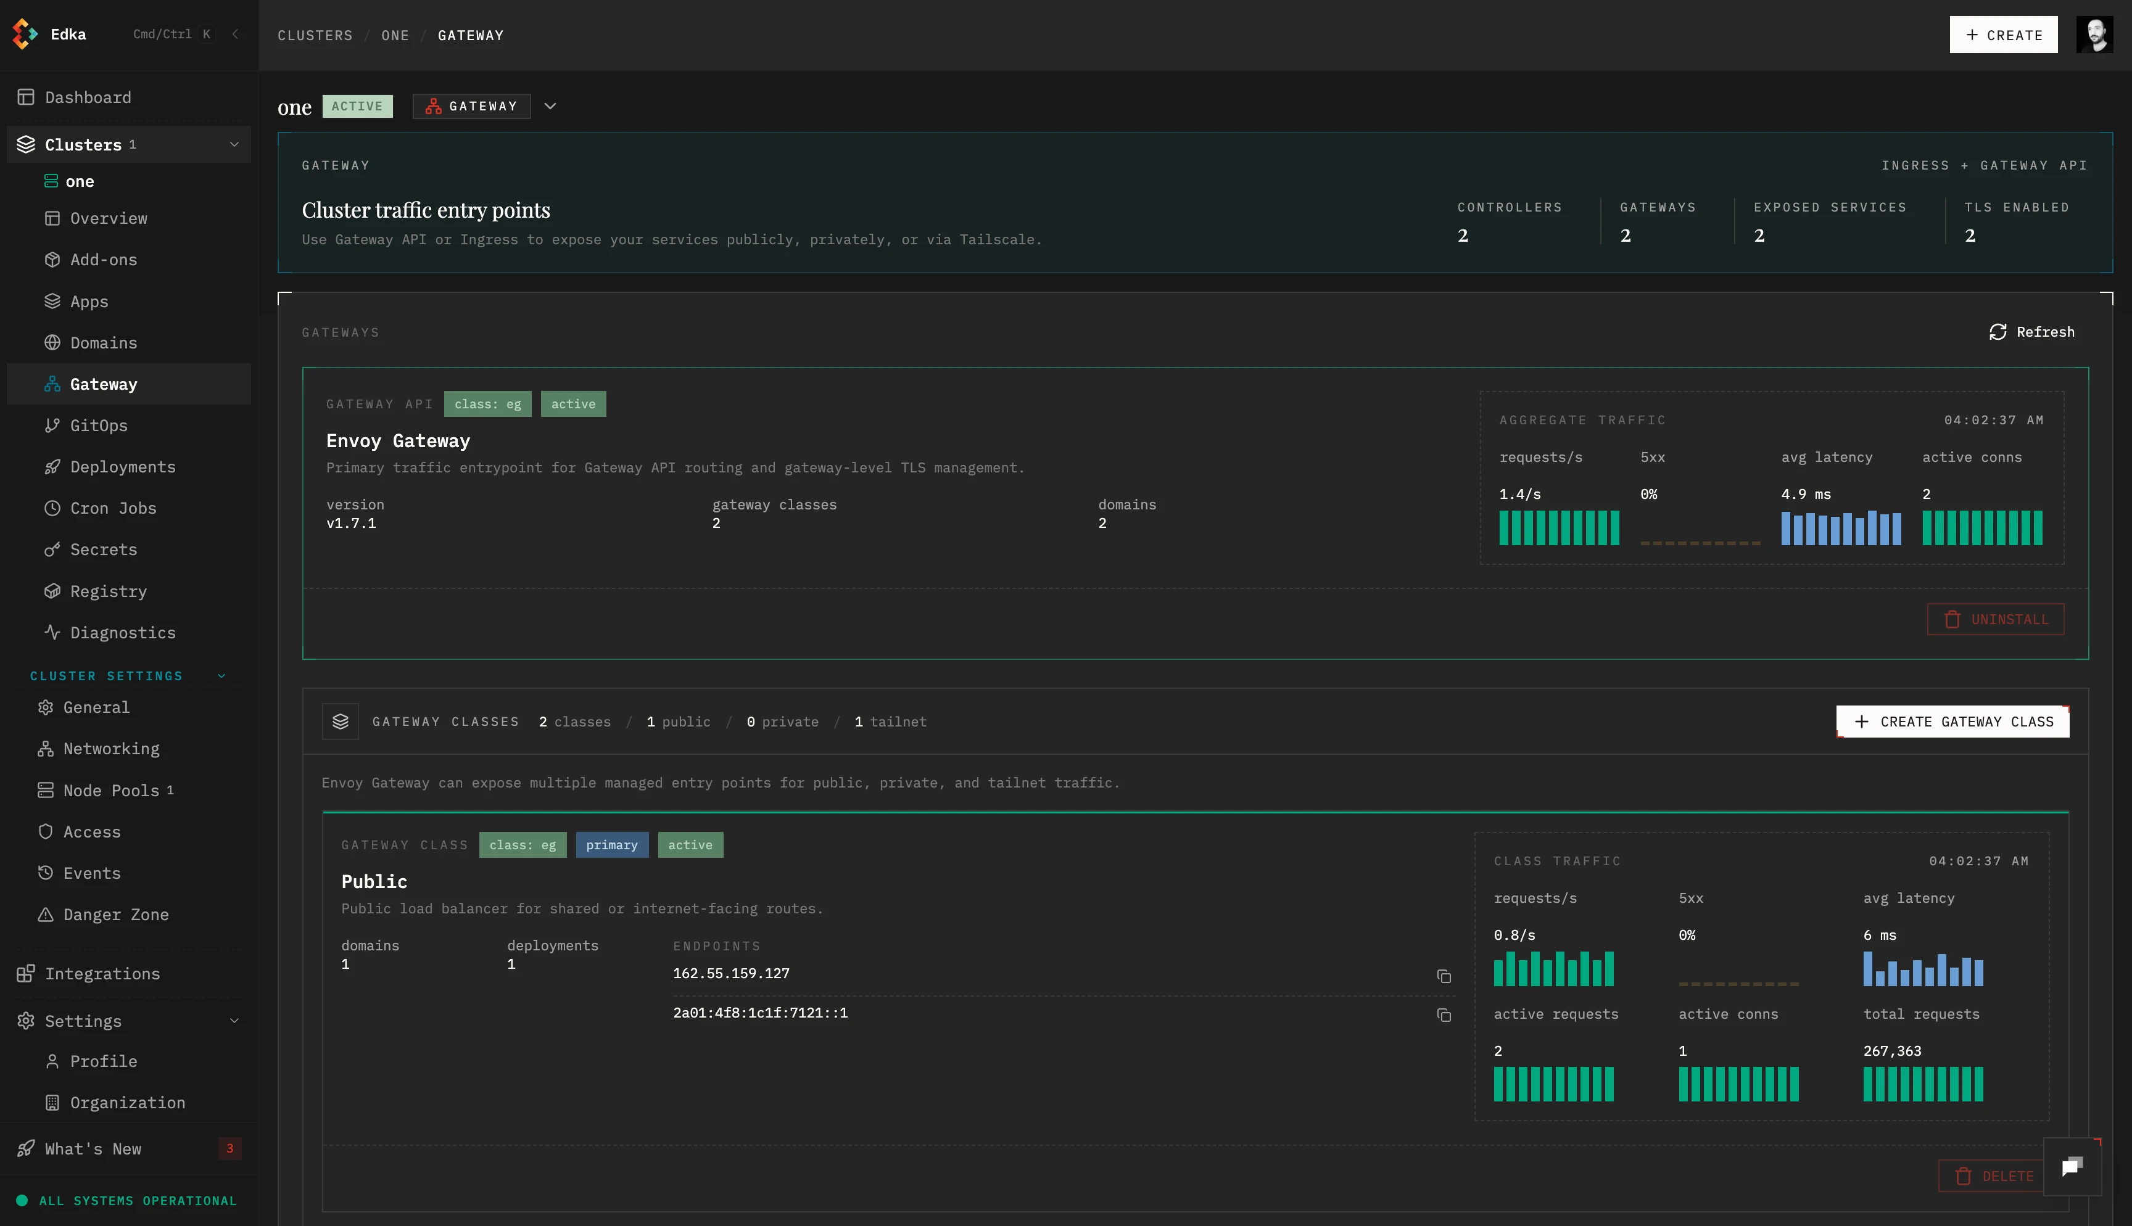Collapse the Settings menu chevron
Viewport: 2132px width, 1226px height.
click(234, 1021)
